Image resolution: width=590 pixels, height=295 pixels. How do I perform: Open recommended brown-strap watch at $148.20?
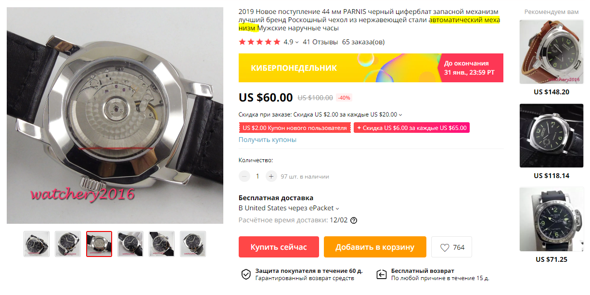[552, 52]
